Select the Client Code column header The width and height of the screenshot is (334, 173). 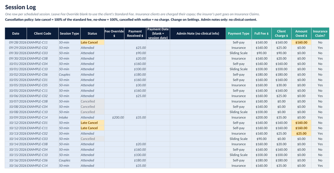point(43,33)
